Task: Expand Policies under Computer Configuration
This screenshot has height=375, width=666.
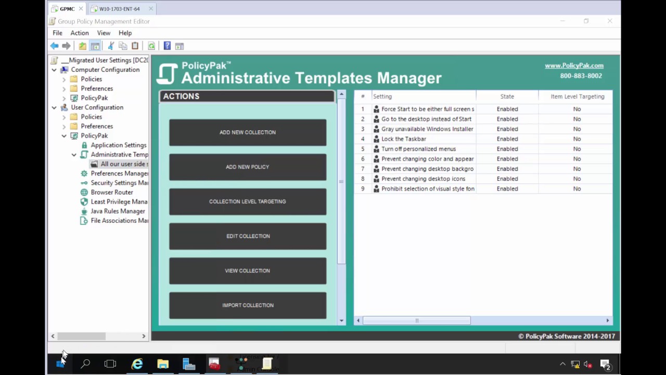Action: click(x=64, y=79)
